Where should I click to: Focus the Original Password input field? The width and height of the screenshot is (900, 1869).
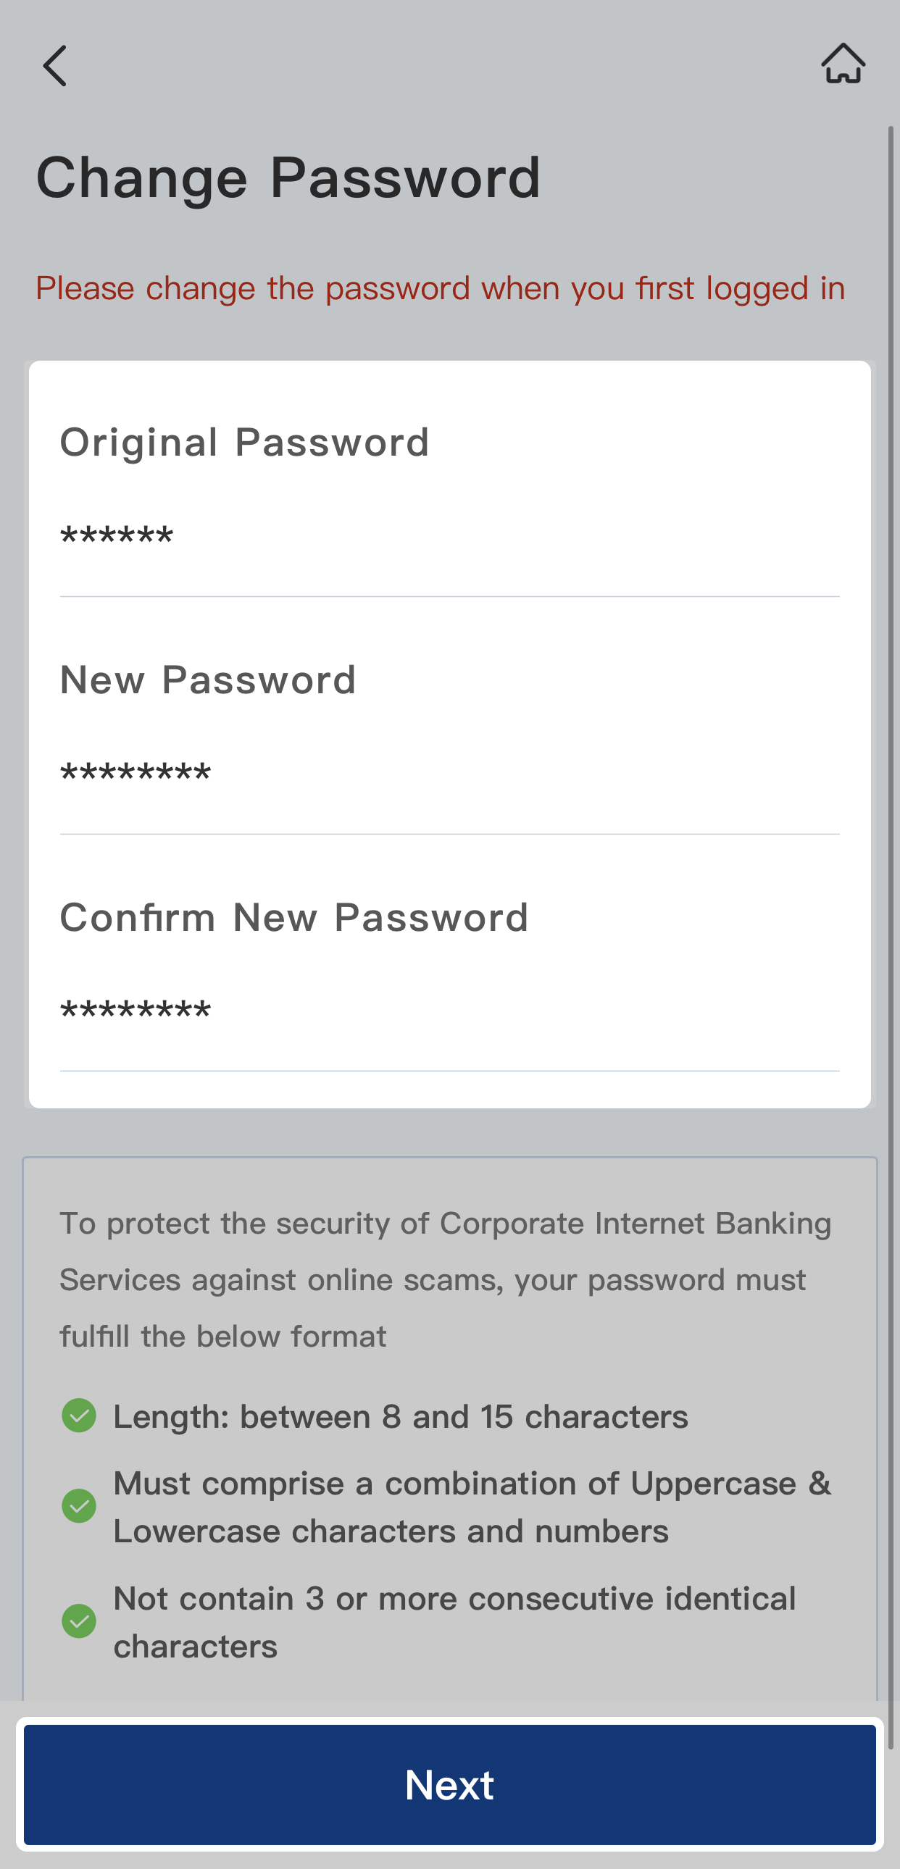[x=449, y=538]
